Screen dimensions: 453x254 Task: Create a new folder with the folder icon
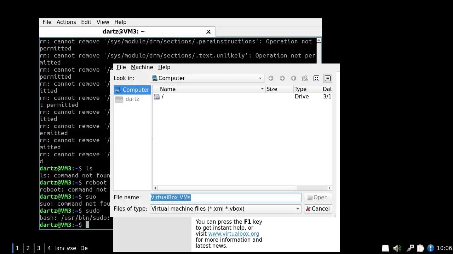(305, 78)
